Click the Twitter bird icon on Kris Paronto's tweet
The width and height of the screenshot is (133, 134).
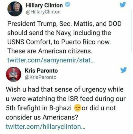(123, 70)
